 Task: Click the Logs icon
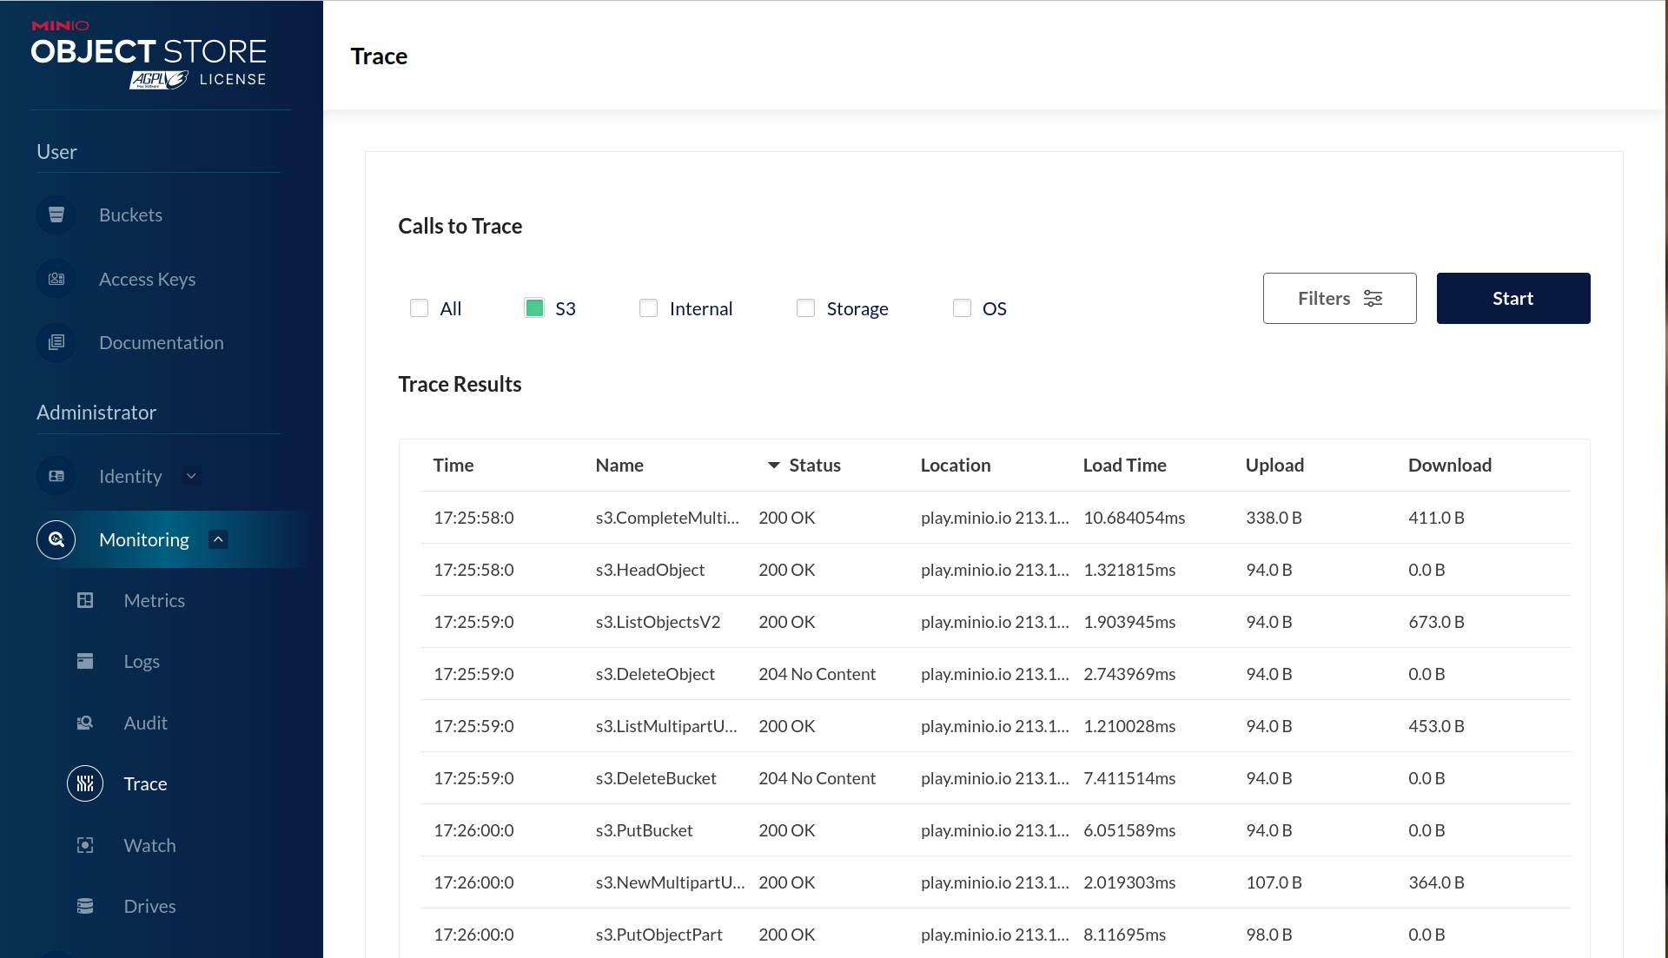tap(85, 661)
